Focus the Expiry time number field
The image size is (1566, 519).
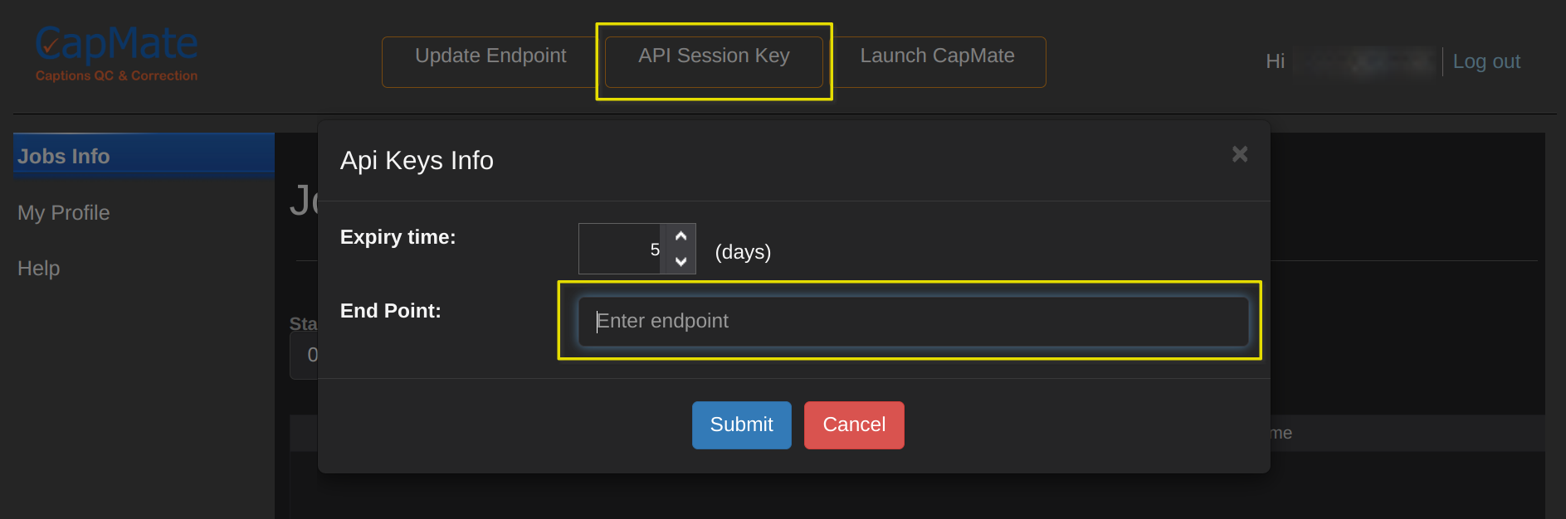(x=620, y=249)
